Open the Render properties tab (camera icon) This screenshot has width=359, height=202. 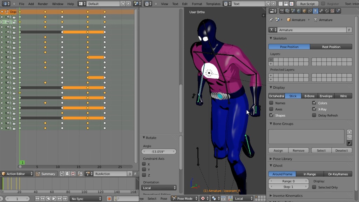282,11
